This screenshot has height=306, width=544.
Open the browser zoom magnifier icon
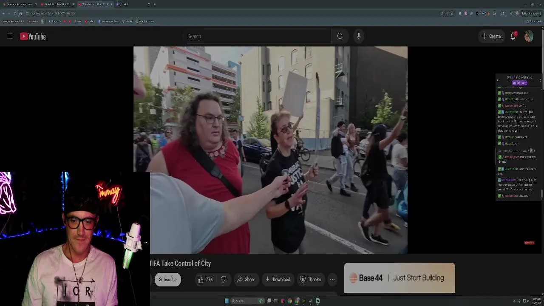447,14
